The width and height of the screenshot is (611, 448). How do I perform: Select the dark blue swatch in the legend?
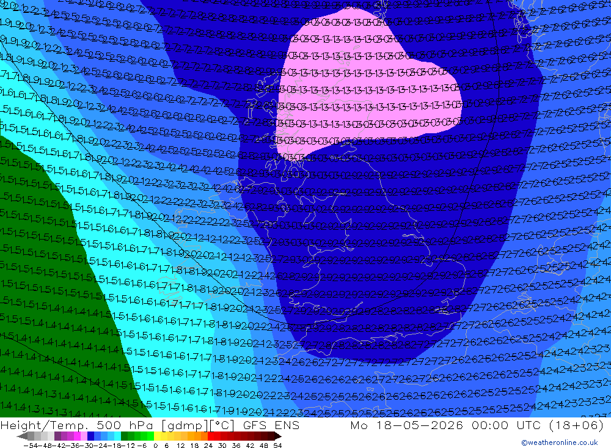[90, 436]
